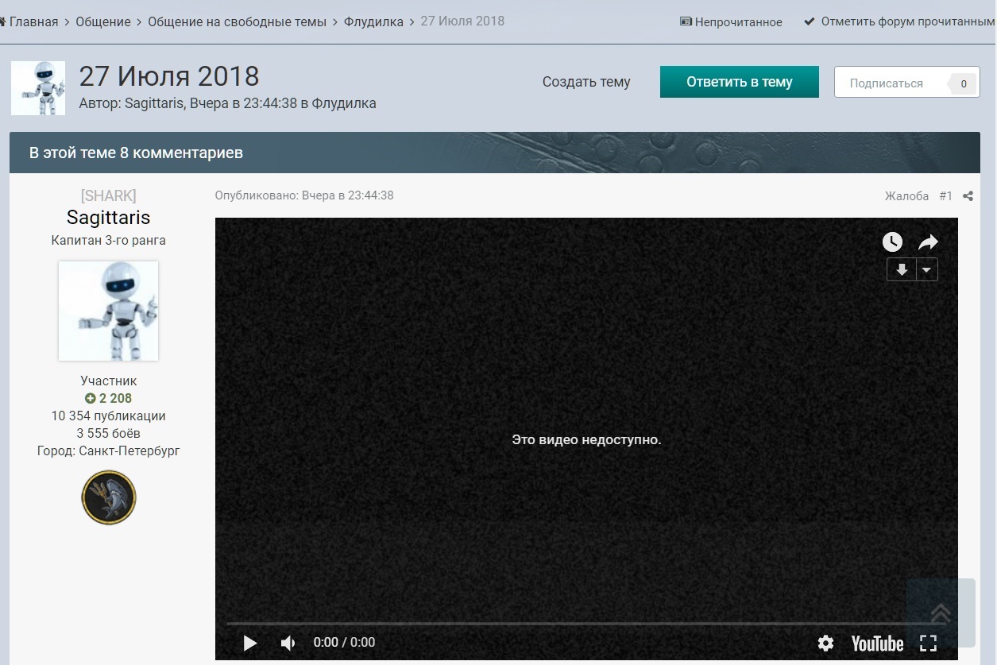Screen dimensions: 997x665
Task: Open the Общение breadcrumb link
Action: (x=103, y=21)
